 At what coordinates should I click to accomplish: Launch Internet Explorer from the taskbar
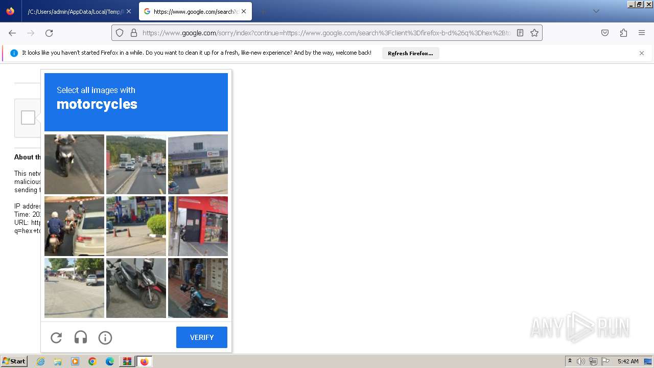(x=41, y=361)
